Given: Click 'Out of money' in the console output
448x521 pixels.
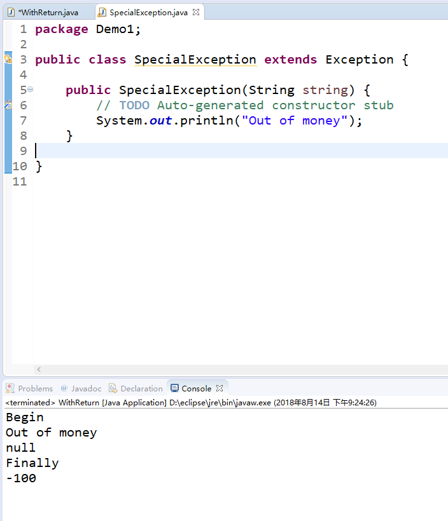Looking at the screenshot, I should point(52,433).
